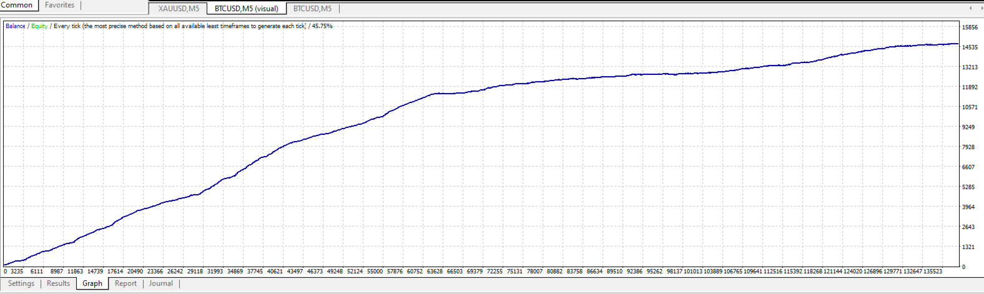Click the blue Balance legend label
Image resolution: width=984 pixels, height=294 pixels.
[16, 26]
